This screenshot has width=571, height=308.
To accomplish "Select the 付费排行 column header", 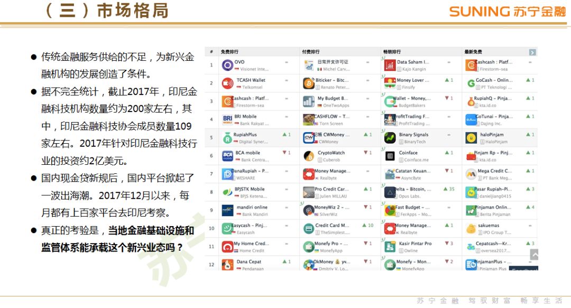I will [x=311, y=52].
